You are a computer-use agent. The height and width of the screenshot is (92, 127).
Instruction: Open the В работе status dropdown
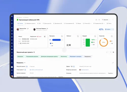point(109,29)
